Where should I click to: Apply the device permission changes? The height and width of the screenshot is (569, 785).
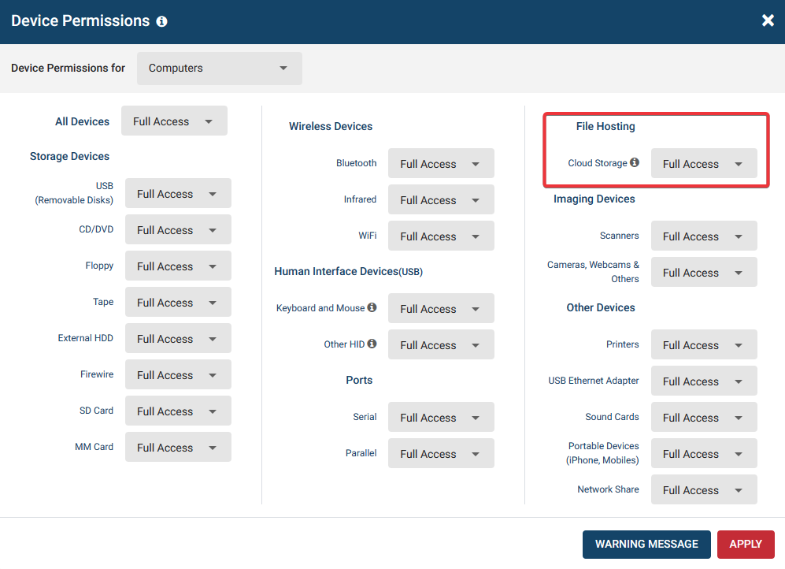click(x=746, y=545)
